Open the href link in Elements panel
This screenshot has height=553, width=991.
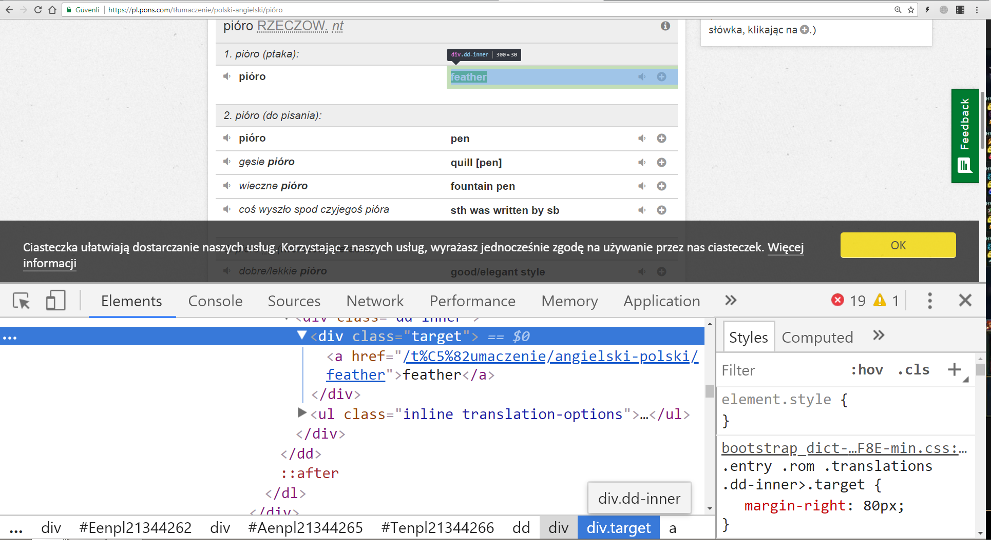(550, 356)
